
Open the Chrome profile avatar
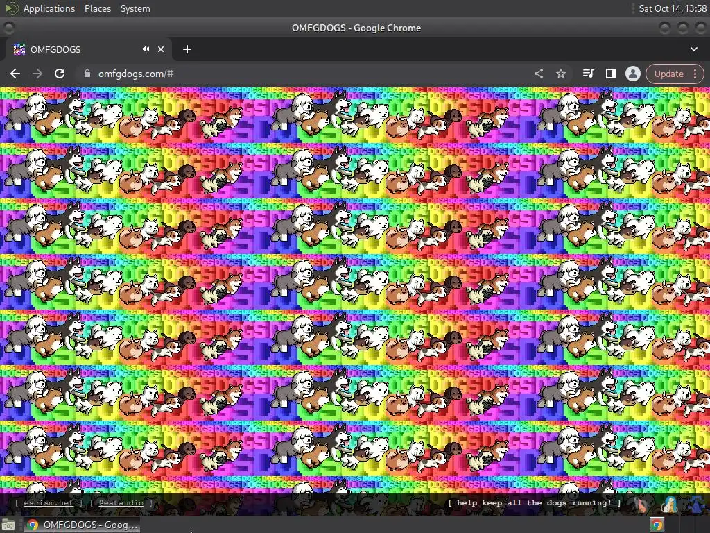point(632,74)
